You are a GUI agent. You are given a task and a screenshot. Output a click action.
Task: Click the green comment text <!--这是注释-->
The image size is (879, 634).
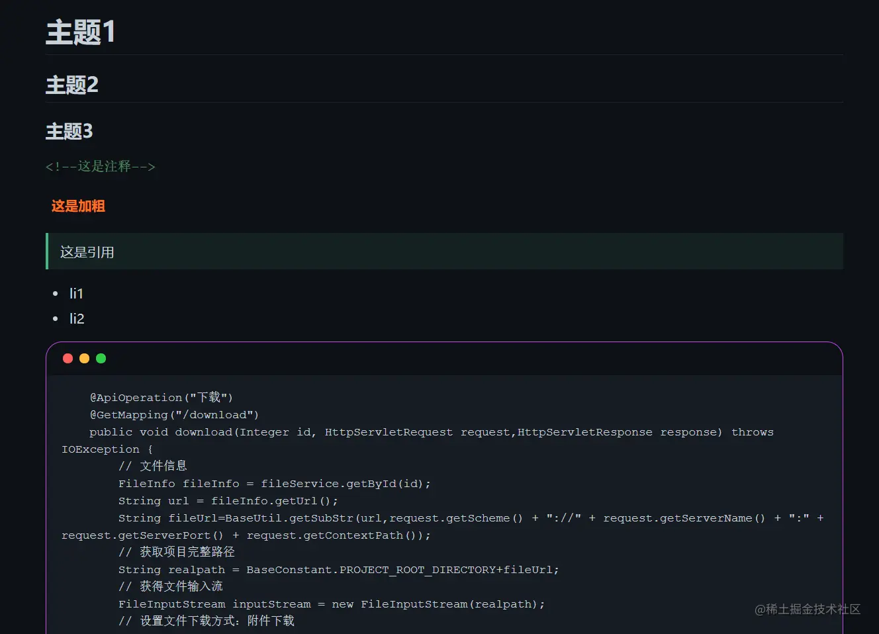(101, 166)
